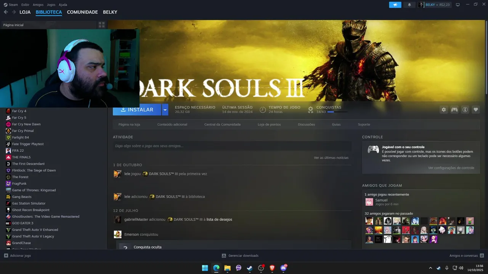
Task: Toggle the favorite heart icon
Action: pyautogui.click(x=476, y=110)
